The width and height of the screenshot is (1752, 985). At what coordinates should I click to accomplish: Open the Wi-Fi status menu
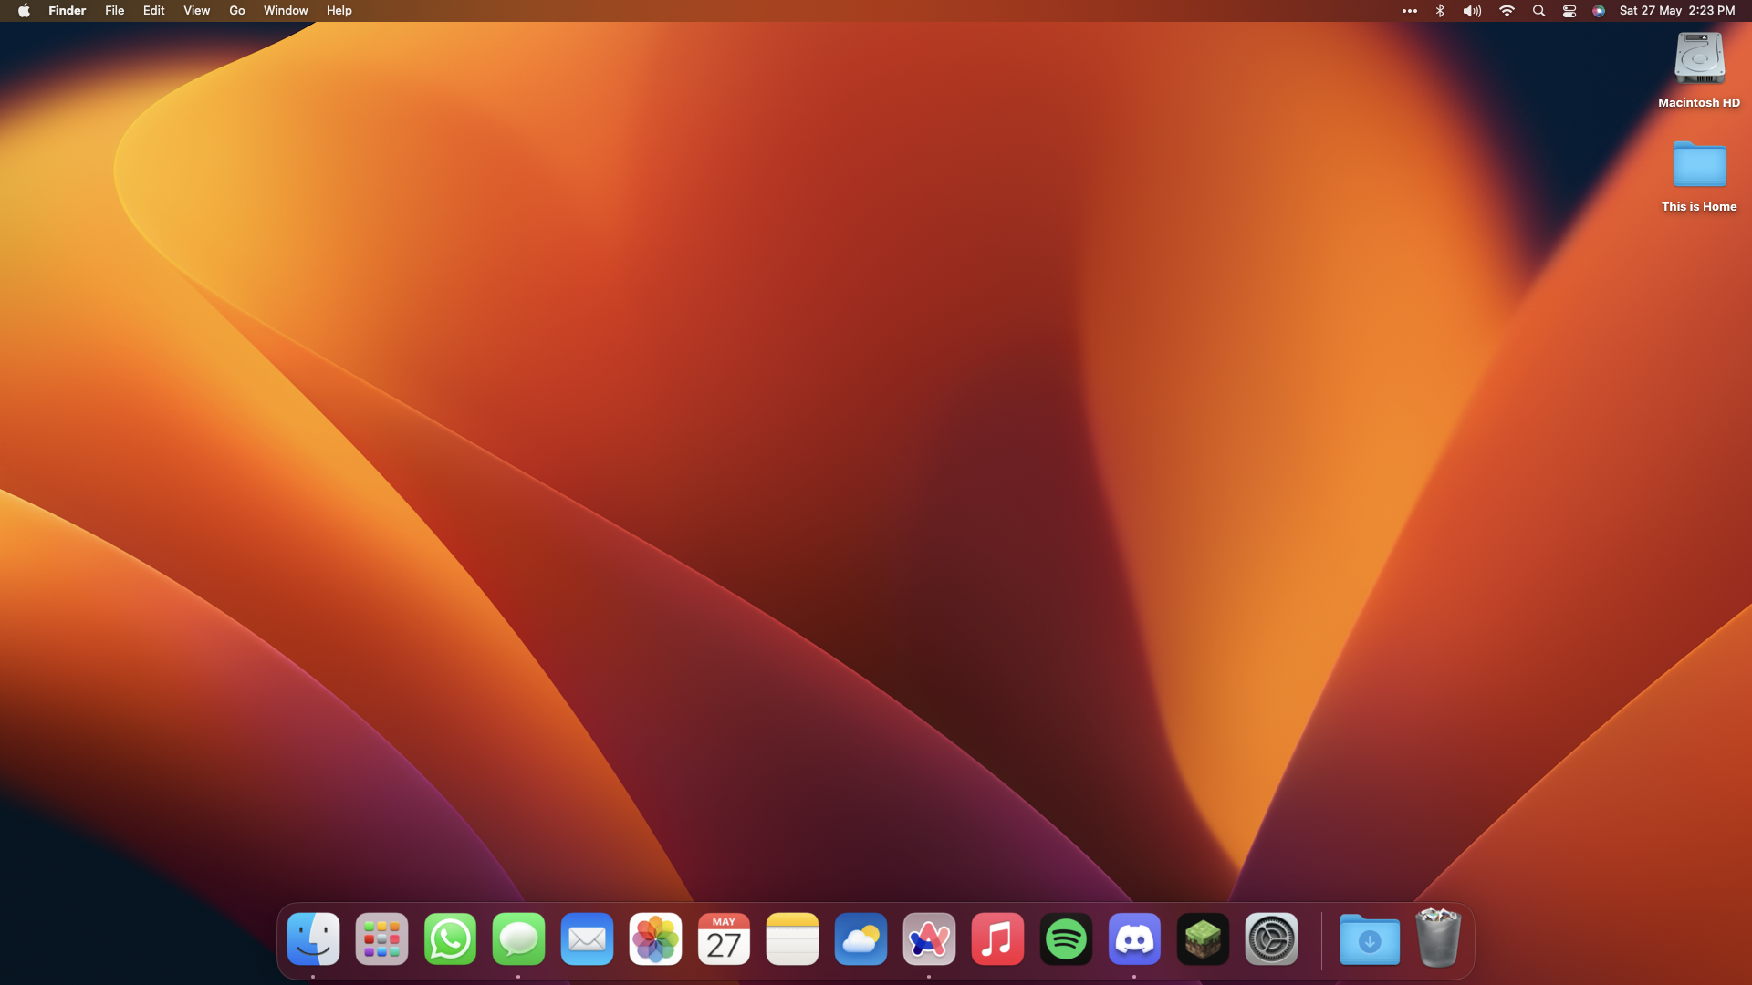tap(1507, 11)
